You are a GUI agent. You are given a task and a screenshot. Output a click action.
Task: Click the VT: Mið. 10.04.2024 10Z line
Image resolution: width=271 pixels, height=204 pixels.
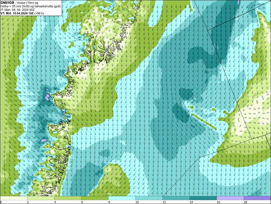(17, 13)
